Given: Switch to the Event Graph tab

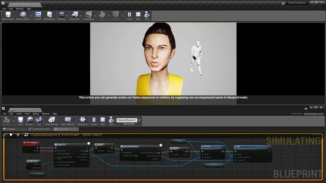Looking at the screenshot, I should point(66,129).
